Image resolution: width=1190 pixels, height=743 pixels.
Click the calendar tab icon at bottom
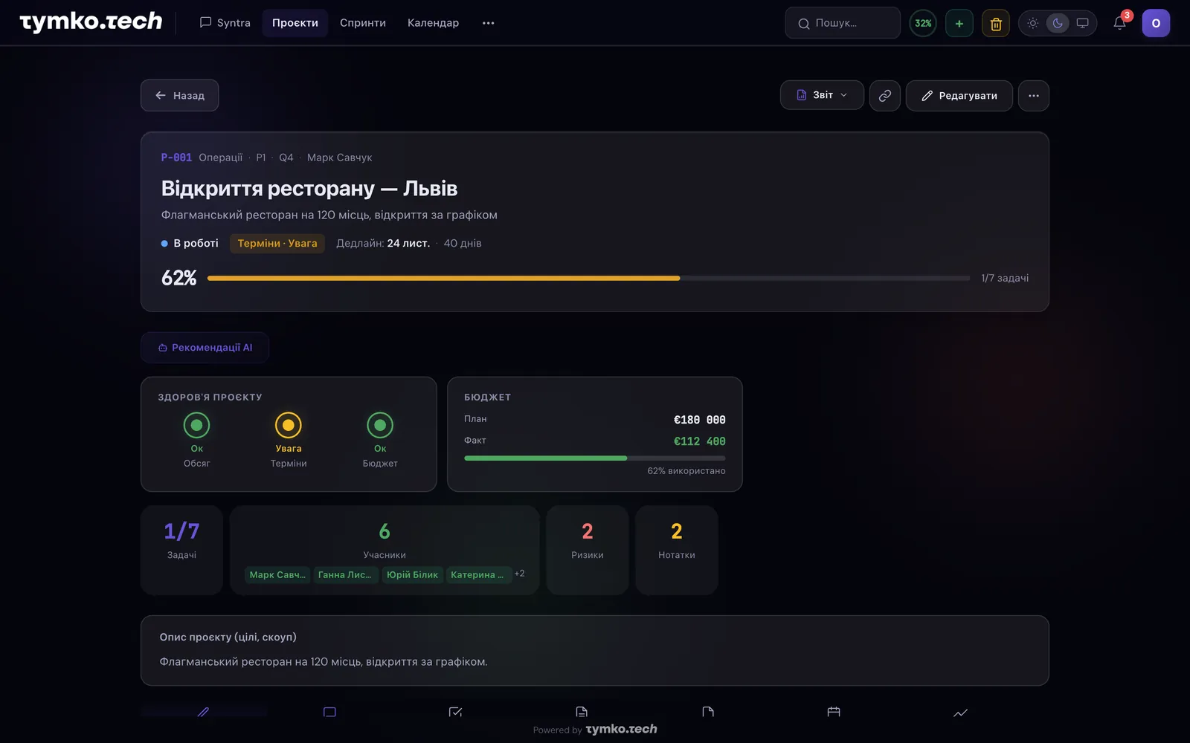(834, 712)
